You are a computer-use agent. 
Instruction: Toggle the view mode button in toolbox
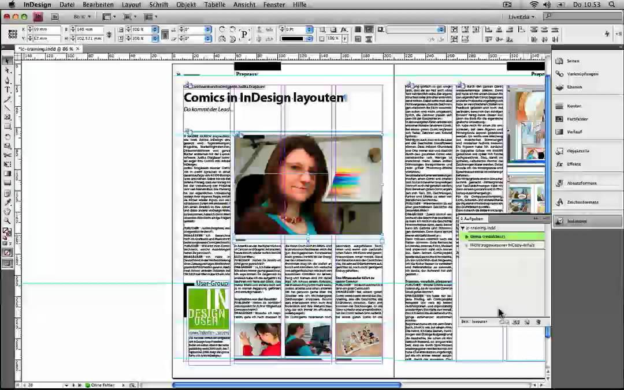pyautogui.click(x=7, y=263)
